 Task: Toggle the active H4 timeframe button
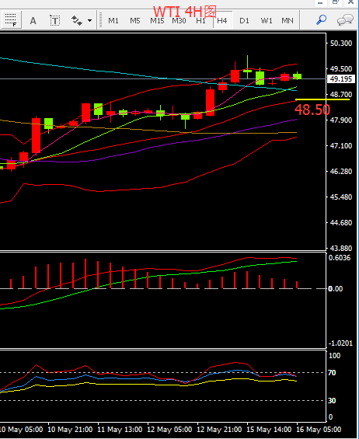coord(222,20)
